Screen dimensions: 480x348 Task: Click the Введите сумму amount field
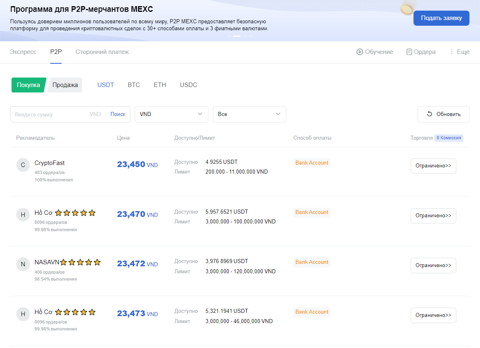point(49,114)
